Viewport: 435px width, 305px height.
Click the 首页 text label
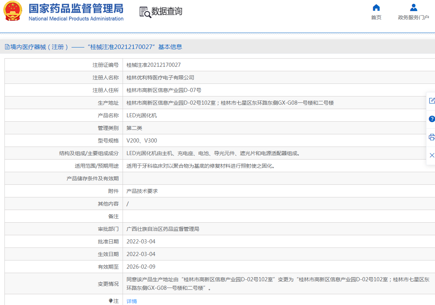(x=376, y=17)
